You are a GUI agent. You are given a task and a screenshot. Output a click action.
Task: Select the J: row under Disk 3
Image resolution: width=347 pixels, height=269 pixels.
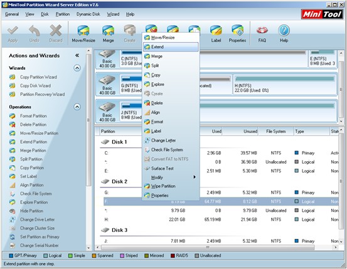click(221, 241)
